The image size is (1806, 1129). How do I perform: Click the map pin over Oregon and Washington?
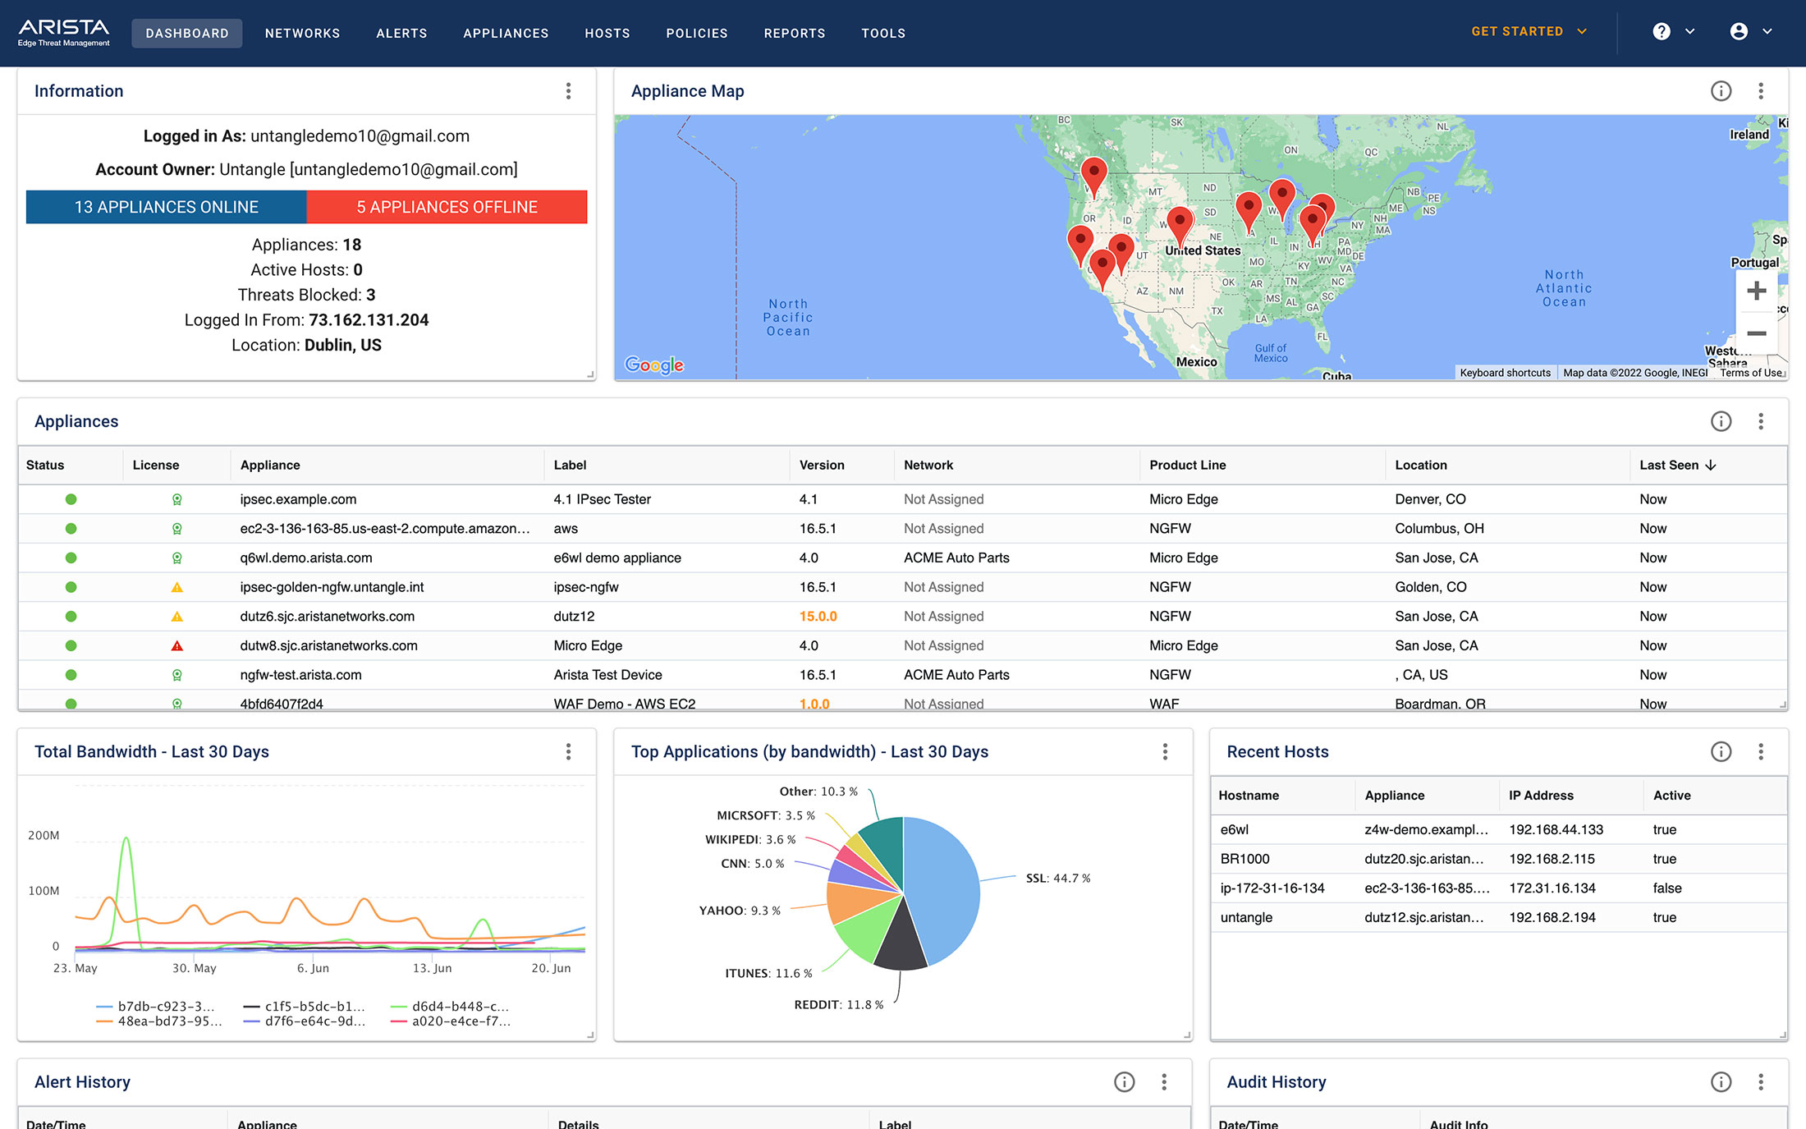coord(1093,177)
